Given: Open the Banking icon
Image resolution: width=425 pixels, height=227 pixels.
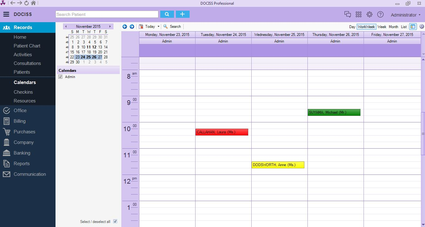Looking at the screenshot, I should tap(6, 153).
